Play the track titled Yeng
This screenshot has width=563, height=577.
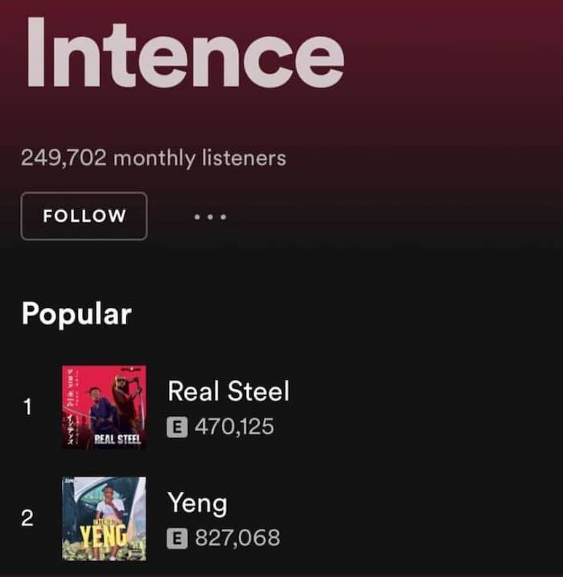click(197, 503)
